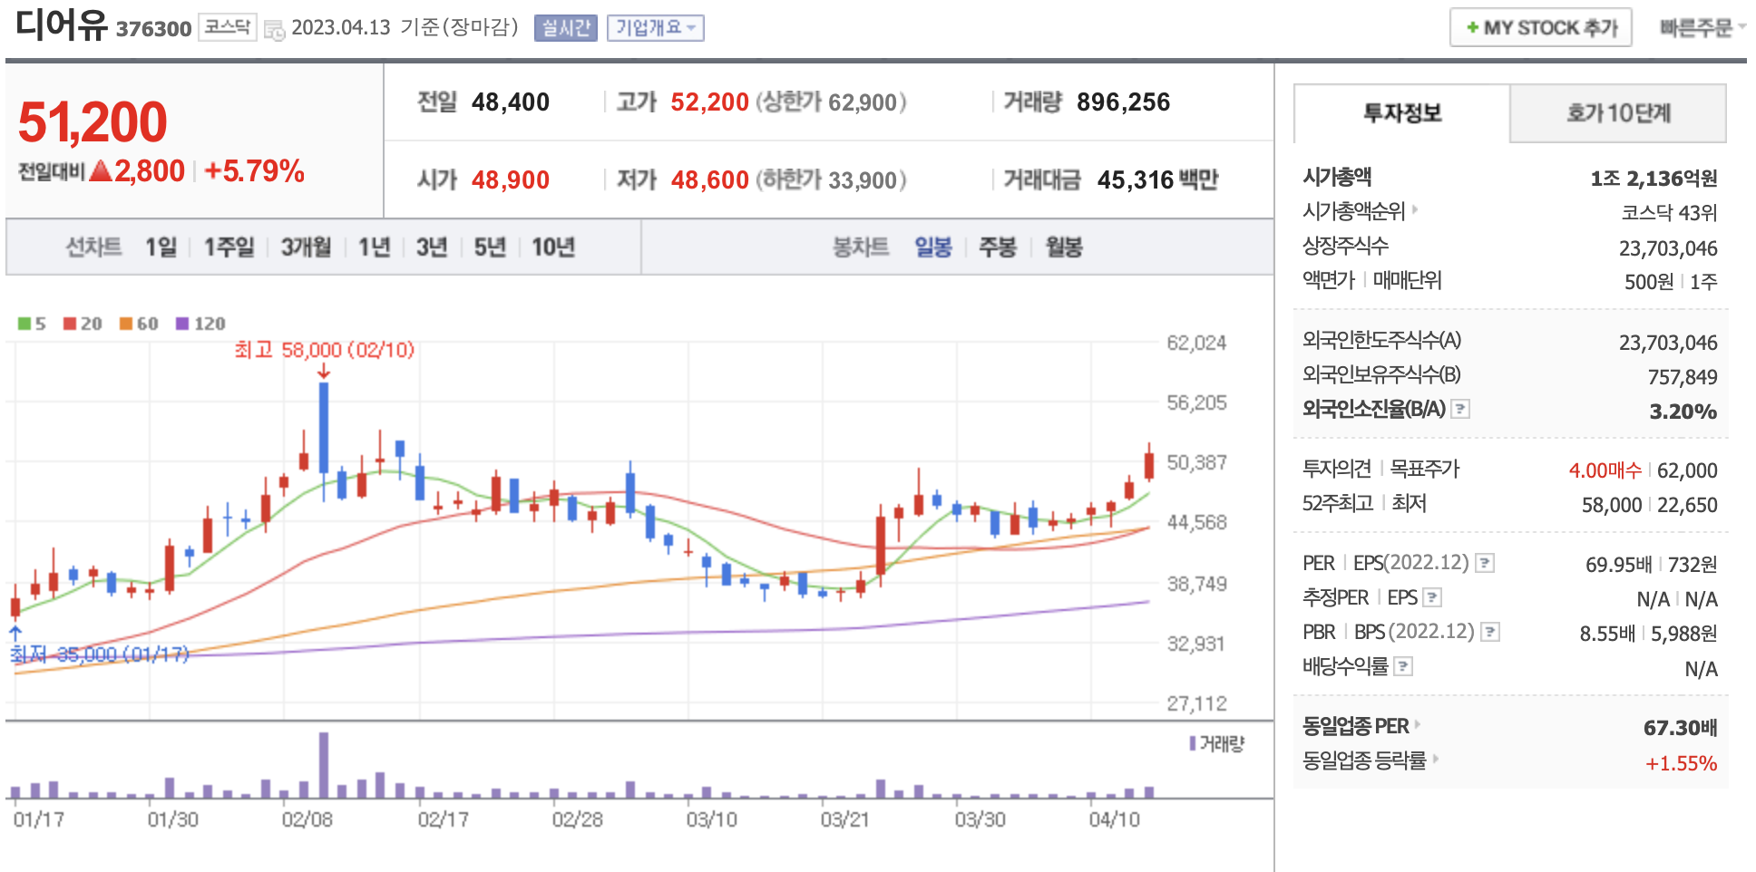Screen dimensions: 1756x872
Task: Switch to 주봉 weekly candle chart
Action: [997, 247]
